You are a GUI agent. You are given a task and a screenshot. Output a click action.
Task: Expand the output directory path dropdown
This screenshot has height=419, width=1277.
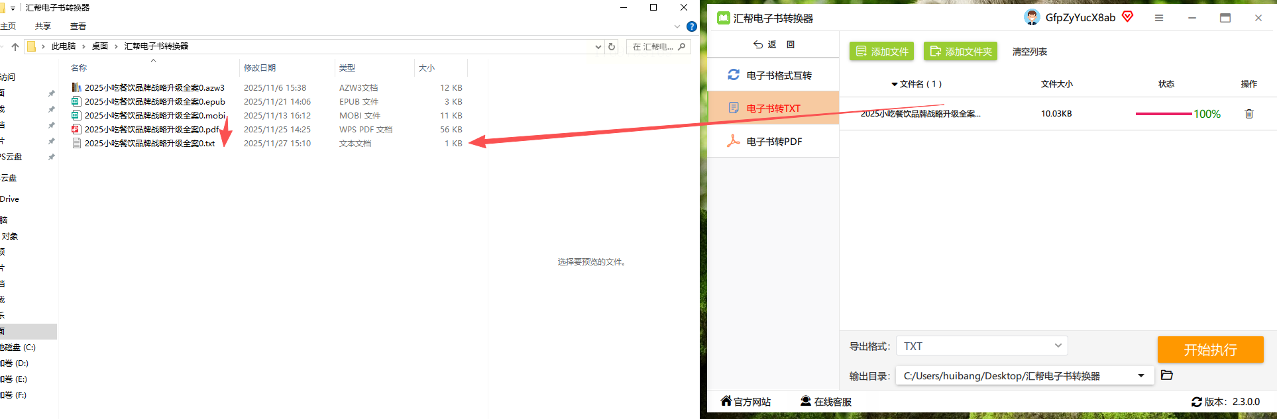[1141, 376]
